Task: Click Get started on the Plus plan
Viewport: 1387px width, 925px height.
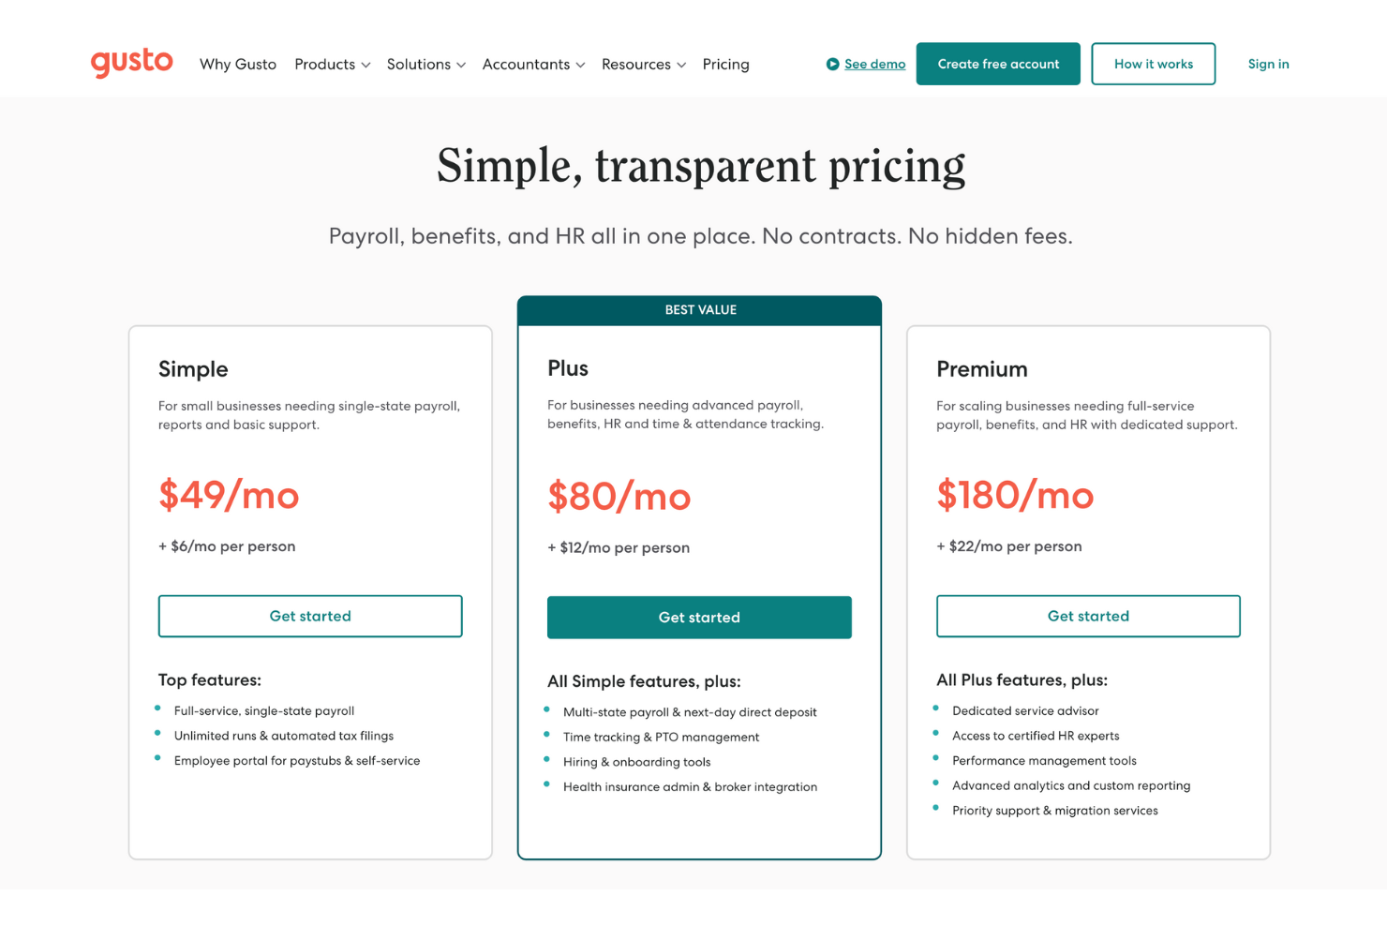Action: [699, 617]
